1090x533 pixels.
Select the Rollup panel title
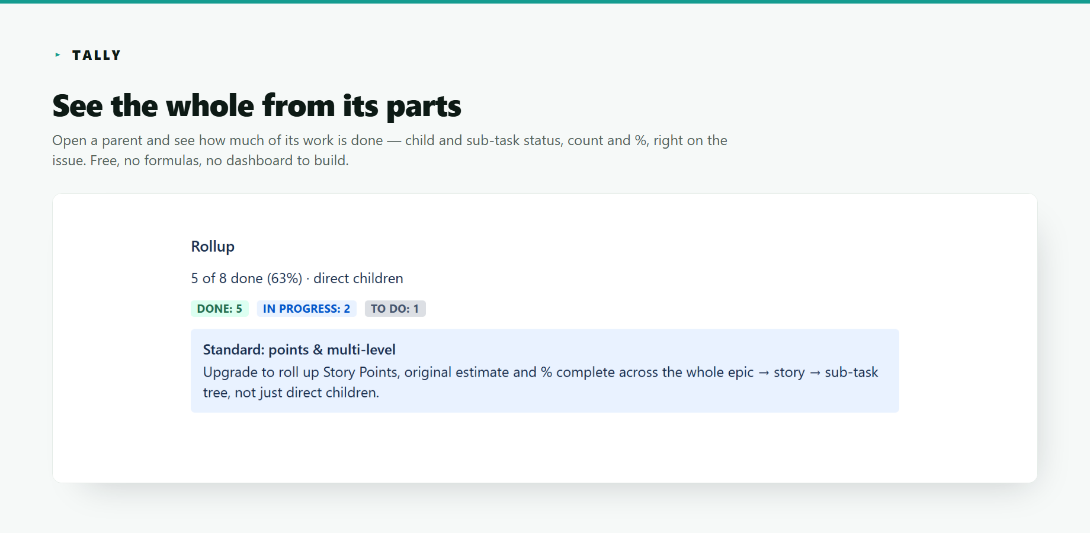coord(213,246)
